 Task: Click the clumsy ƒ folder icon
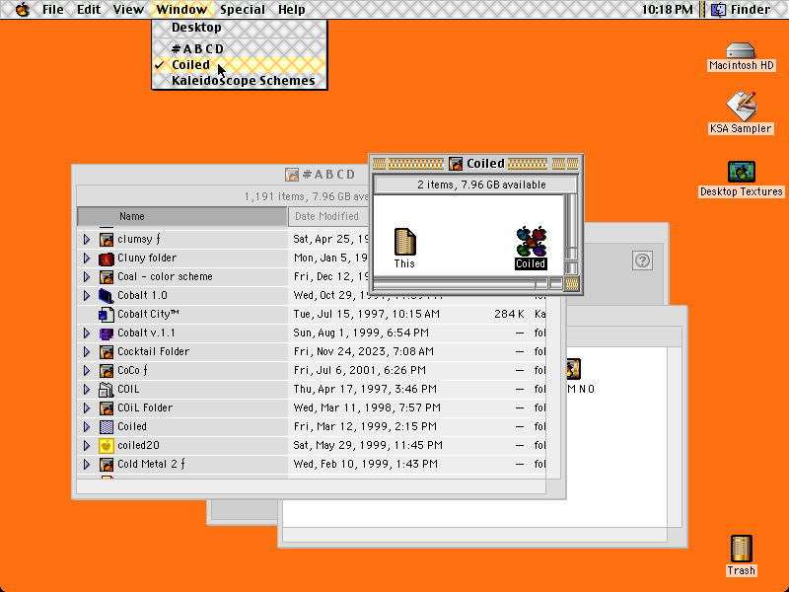click(107, 239)
